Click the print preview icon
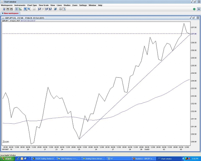Image resolution: width=201 pixels, height=161 pixels. [x=64, y=9]
